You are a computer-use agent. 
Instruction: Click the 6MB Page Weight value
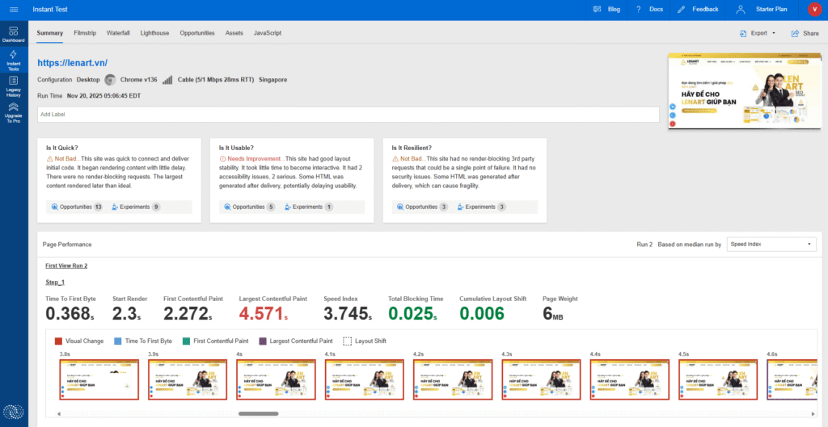coord(553,314)
